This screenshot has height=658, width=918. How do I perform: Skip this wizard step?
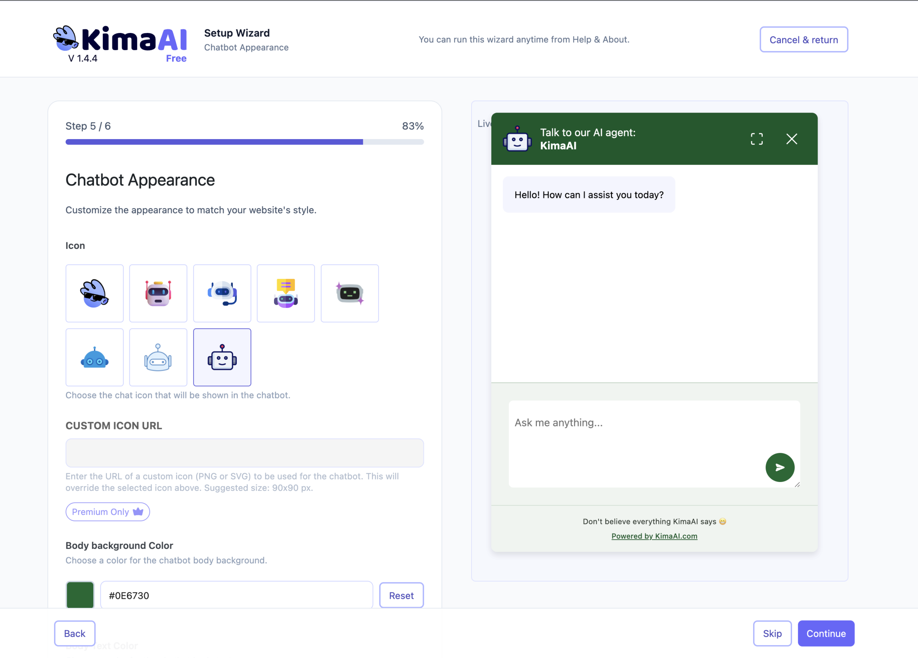772,633
